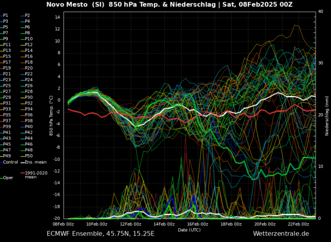Click the Wetterzentrale.de credit text
Image resolution: width=331 pixels, height=242 pixels.
281,234
